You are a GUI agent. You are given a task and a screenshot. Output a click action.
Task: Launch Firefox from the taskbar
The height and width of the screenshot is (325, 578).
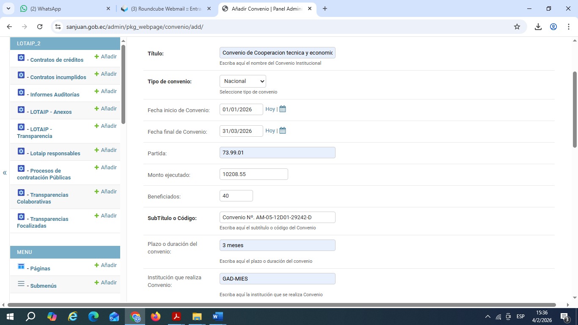point(156,317)
